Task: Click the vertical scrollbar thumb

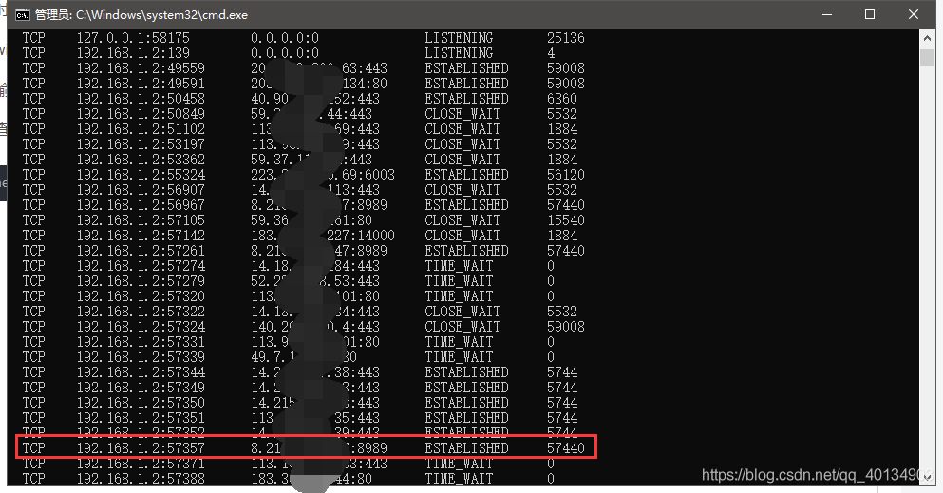Action: pos(927,57)
